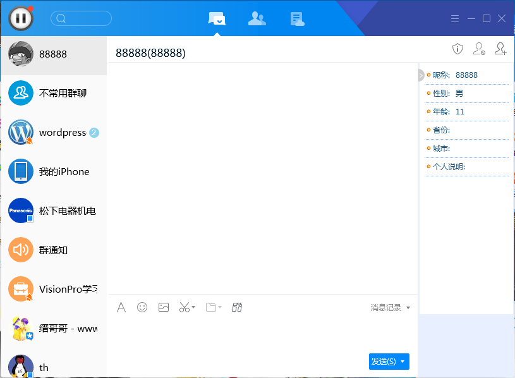The height and width of the screenshot is (378, 515).
Task: Click the scissors screenshot tool
Action: point(184,307)
